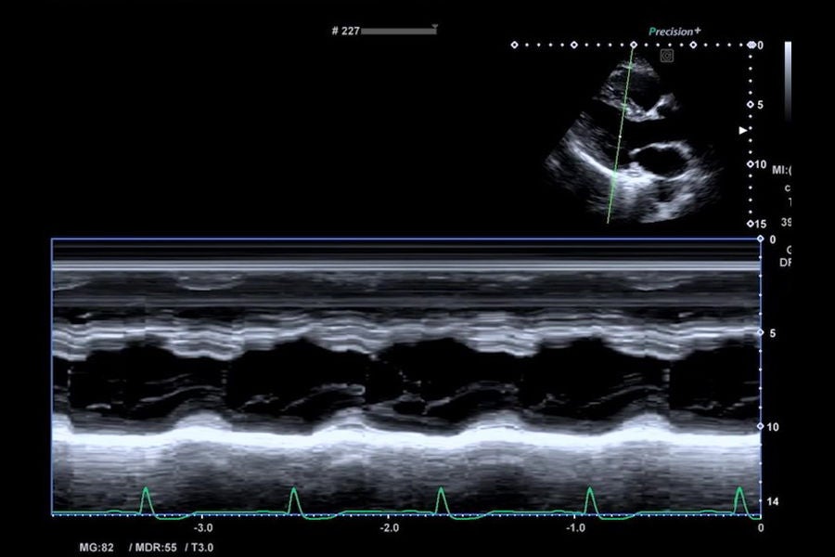
Task: Click the cine frame progress bar
Action: click(398, 32)
